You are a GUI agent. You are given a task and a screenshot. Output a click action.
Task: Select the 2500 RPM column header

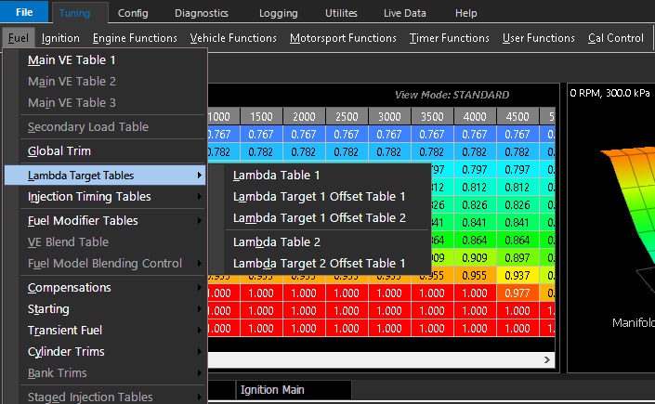click(x=347, y=117)
